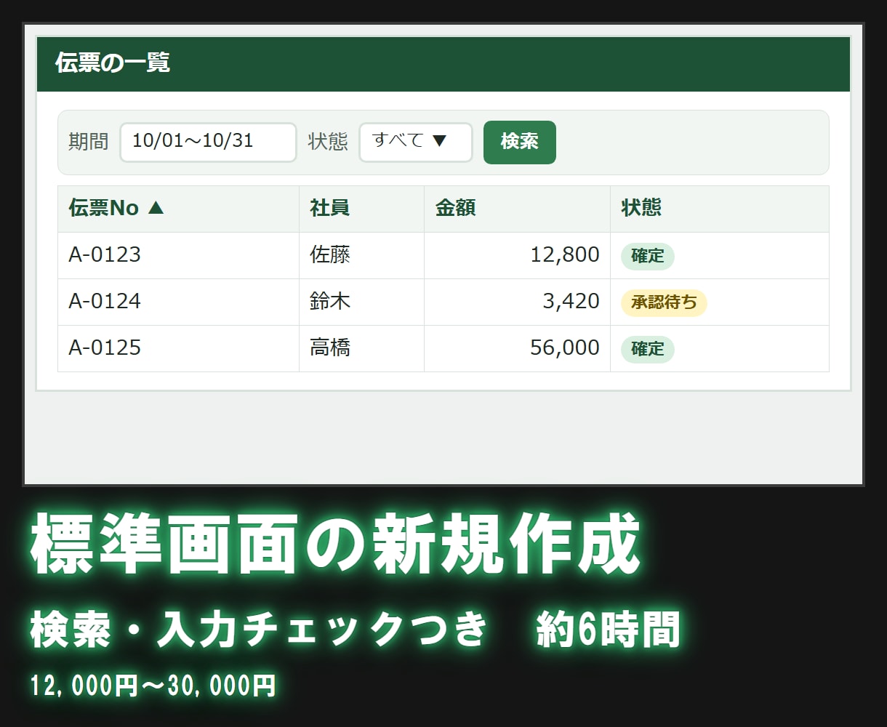Open the 状態 dropdown showing すべて

[x=416, y=142]
